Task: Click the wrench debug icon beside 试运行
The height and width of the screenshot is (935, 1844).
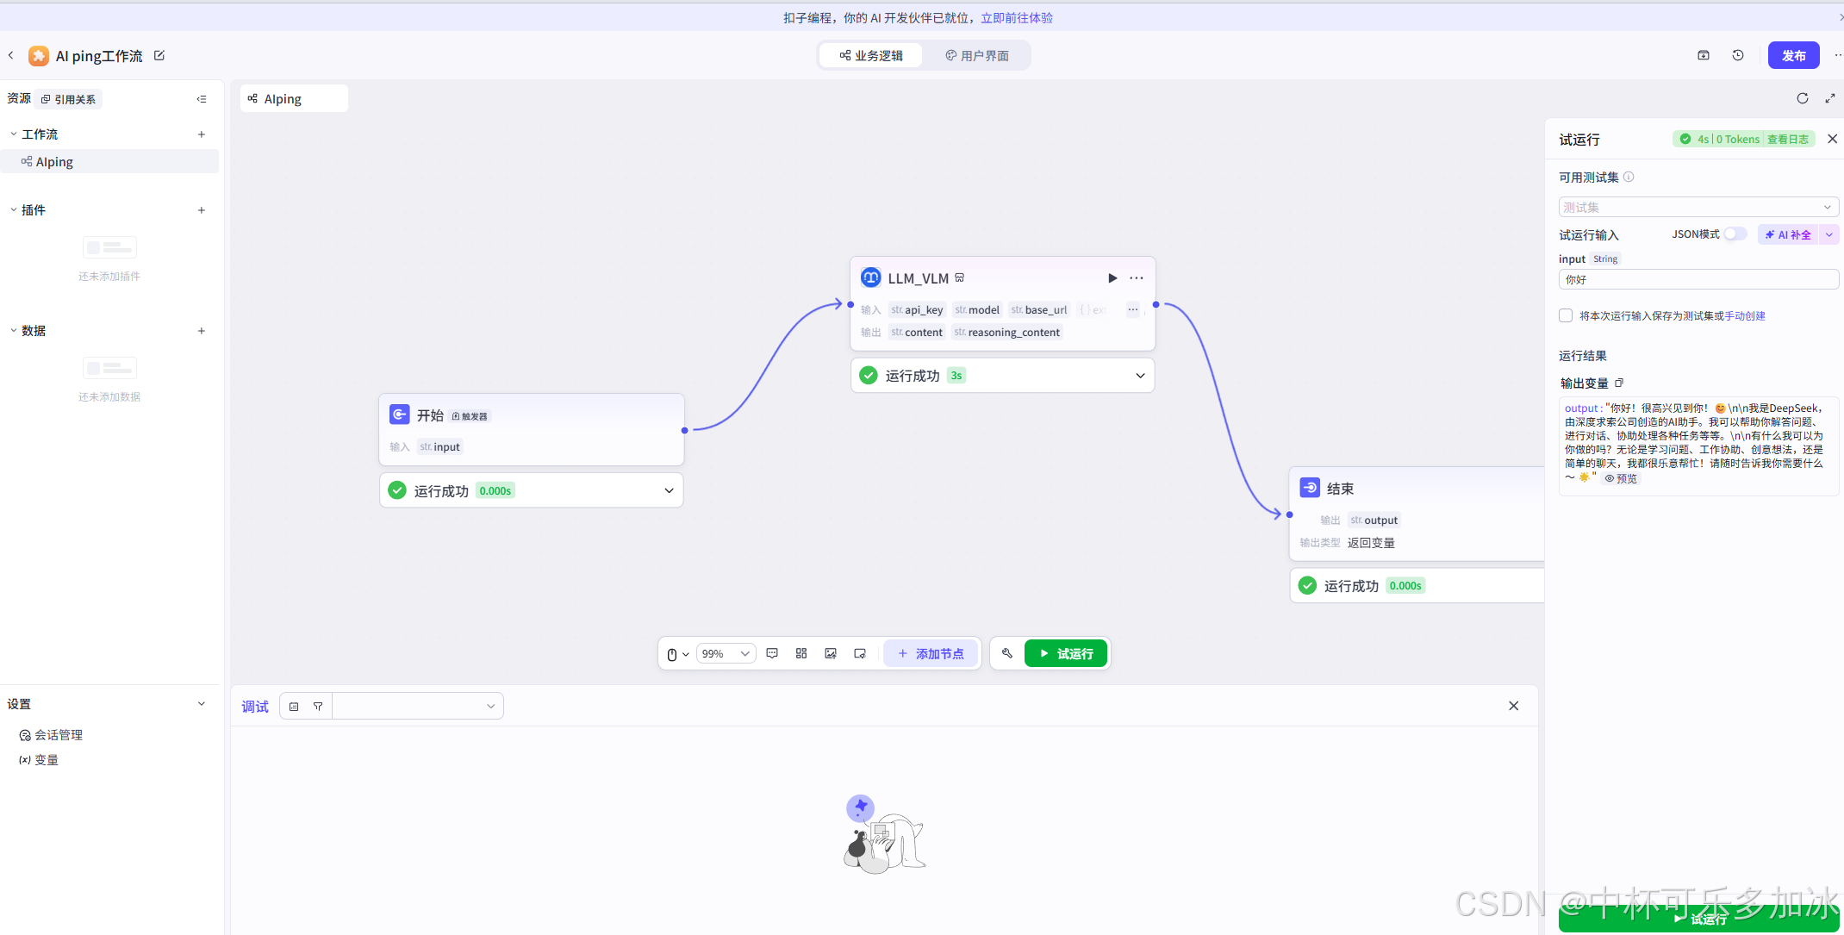Action: (1007, 653)
